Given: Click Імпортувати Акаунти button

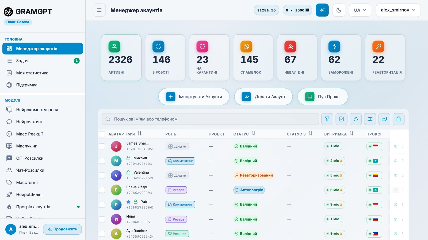Looking at the screenshot, I should [194, 97].
